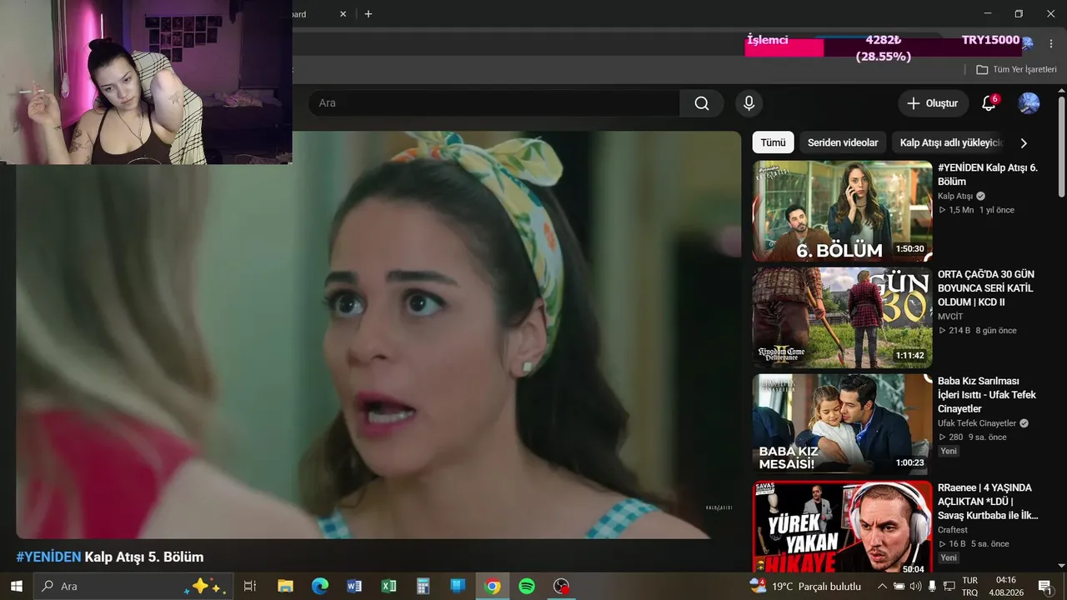Open 'RRaenee | 4 YAŞINDA AÇLIKTAN' title
This screenshot has width=1067, height=600.
coord(988,502)
